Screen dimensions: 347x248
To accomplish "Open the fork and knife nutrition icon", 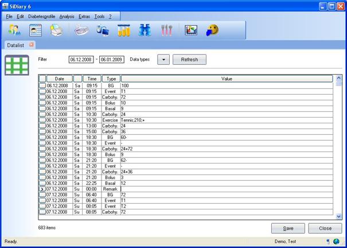I will tap(166, 30).
